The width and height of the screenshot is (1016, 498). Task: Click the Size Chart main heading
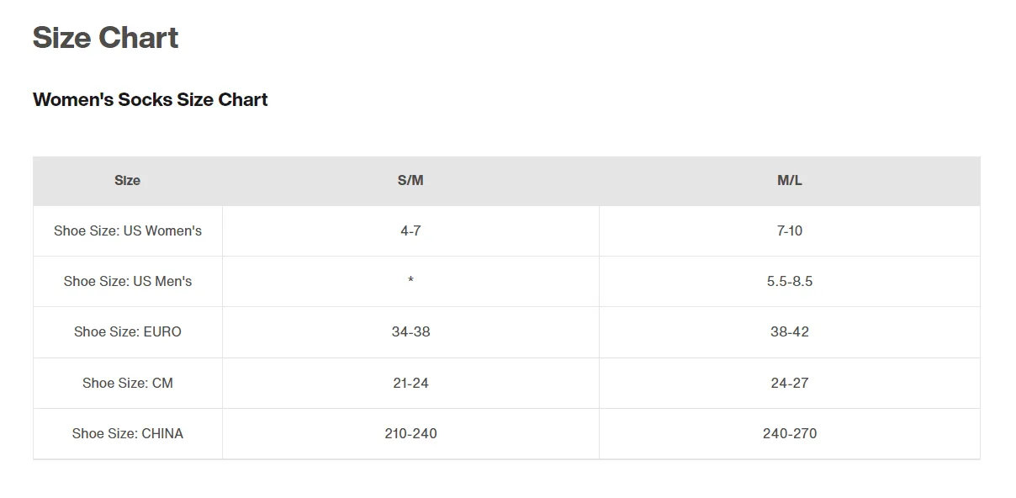click(x=105, y=38)
